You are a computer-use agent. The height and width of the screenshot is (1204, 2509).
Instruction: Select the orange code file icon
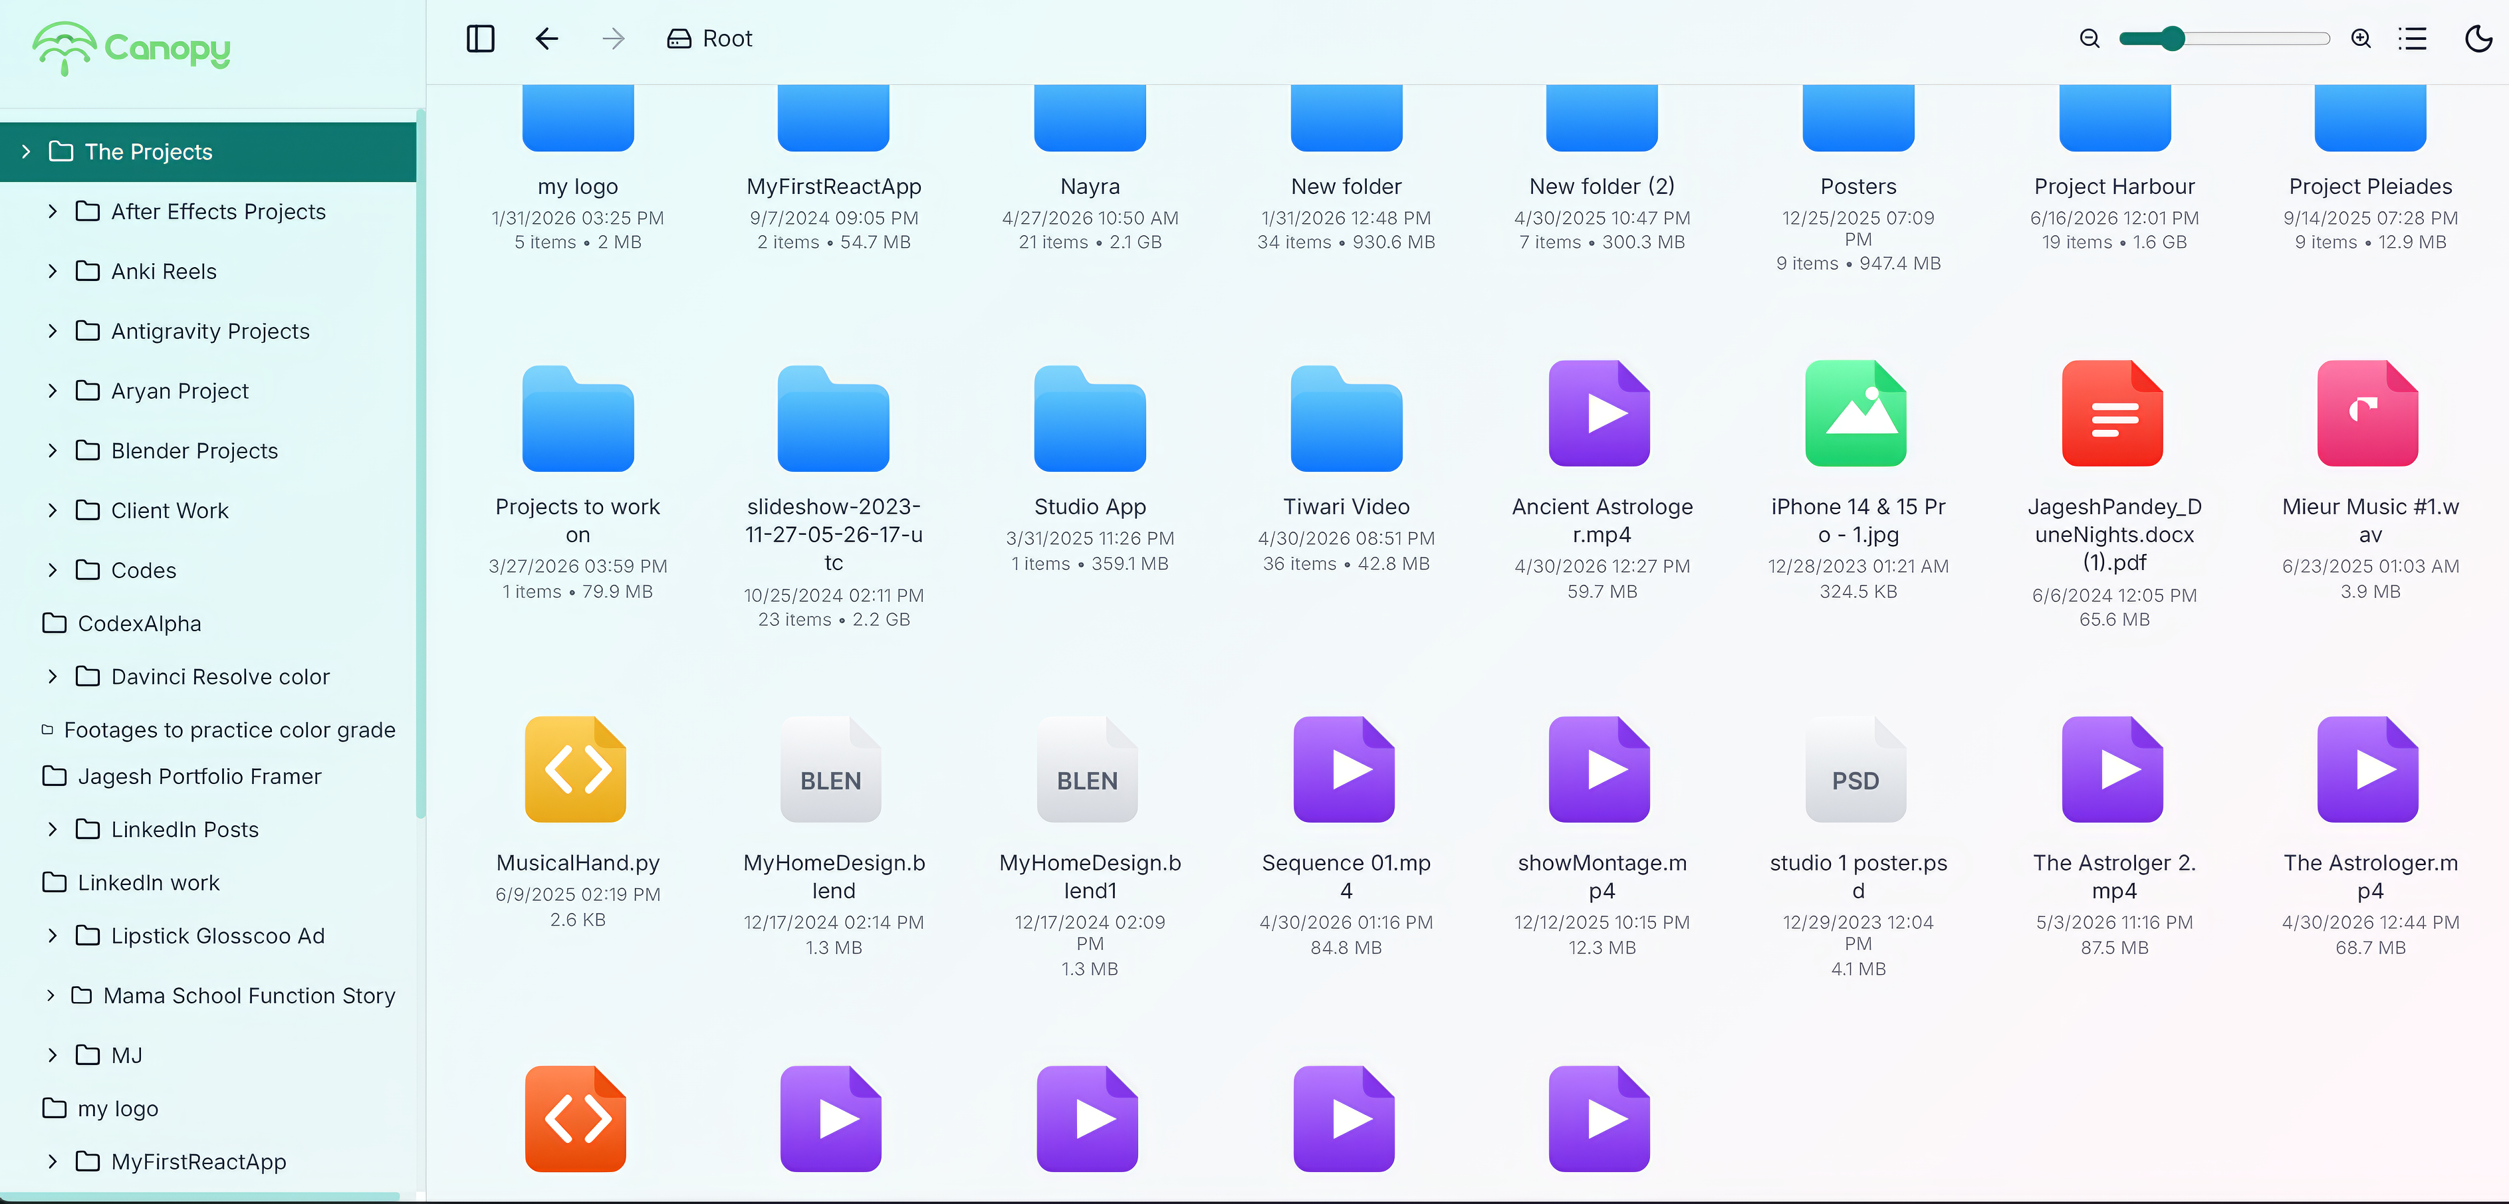[576, 1120]
